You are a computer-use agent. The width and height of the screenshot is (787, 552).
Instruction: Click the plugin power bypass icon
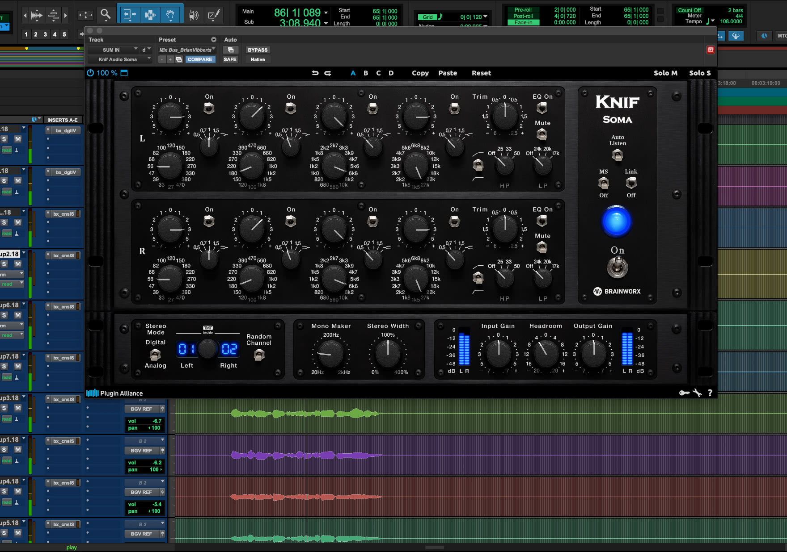tap(90, 73)
